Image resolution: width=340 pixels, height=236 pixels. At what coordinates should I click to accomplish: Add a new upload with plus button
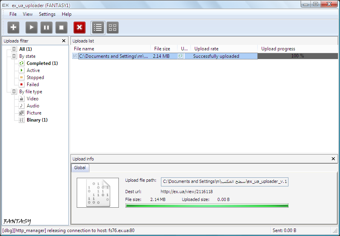pyautogui.click(x=13, y=28)
